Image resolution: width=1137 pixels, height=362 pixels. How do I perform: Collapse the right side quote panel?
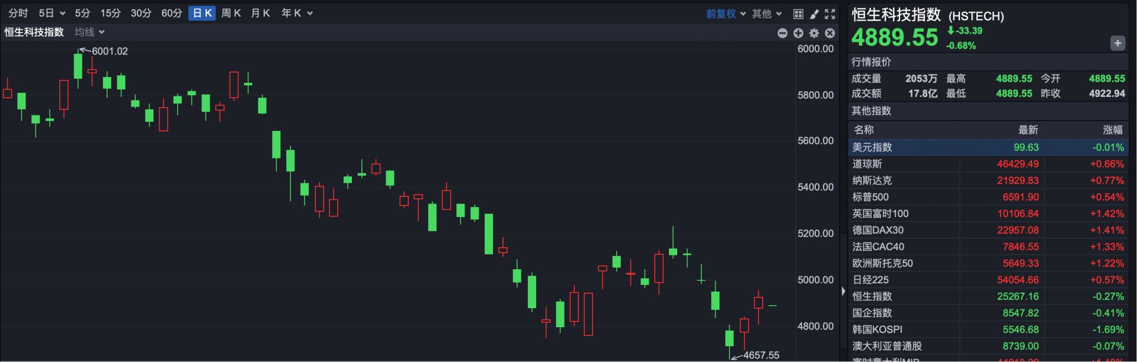843,291
